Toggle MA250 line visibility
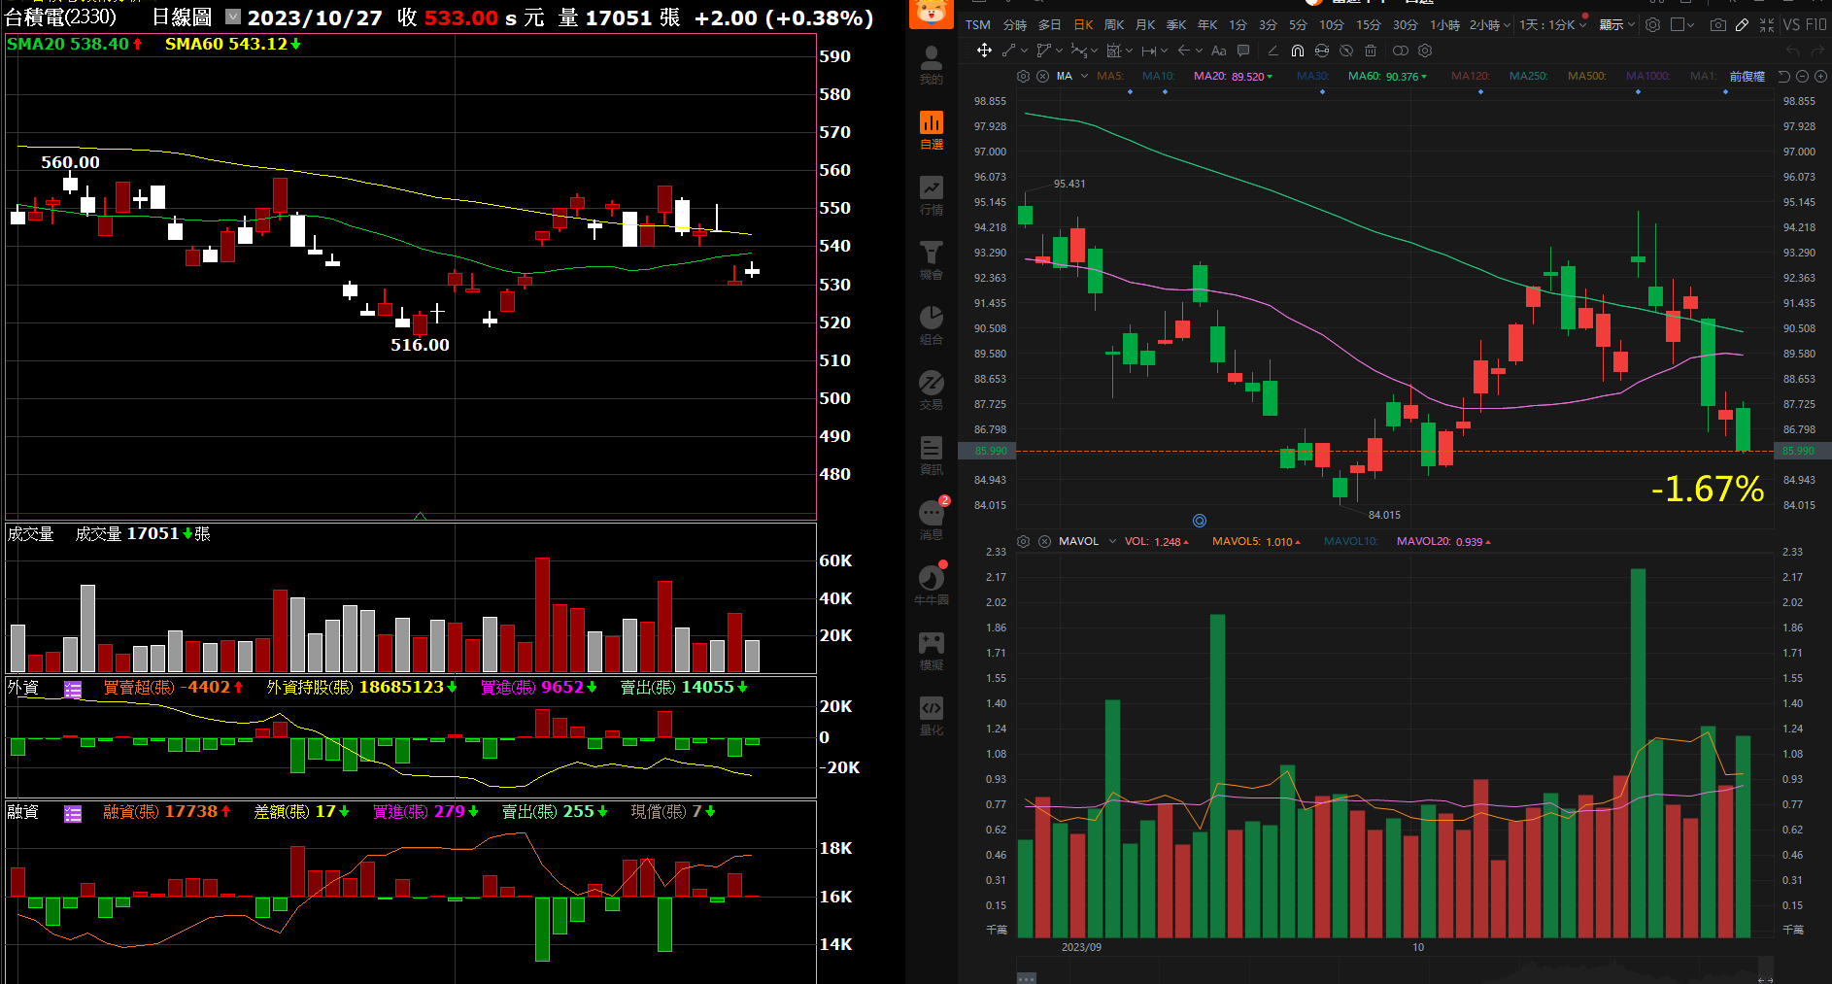This screenshot has height=984, width=1832. (x=1528, y=76)
